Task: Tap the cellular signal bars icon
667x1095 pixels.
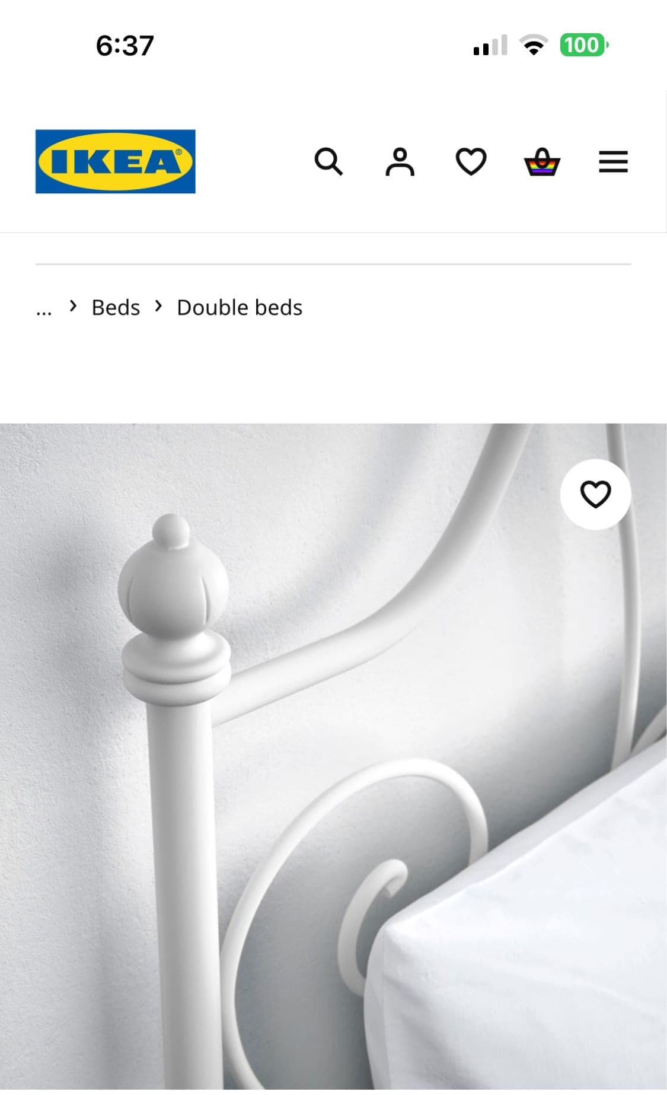Action: click(490, 45)
